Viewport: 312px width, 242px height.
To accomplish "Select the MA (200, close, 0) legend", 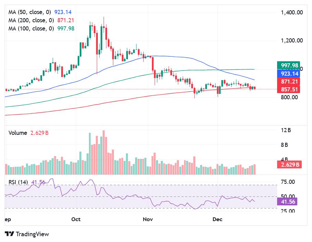I will click(x=32, y=21).
